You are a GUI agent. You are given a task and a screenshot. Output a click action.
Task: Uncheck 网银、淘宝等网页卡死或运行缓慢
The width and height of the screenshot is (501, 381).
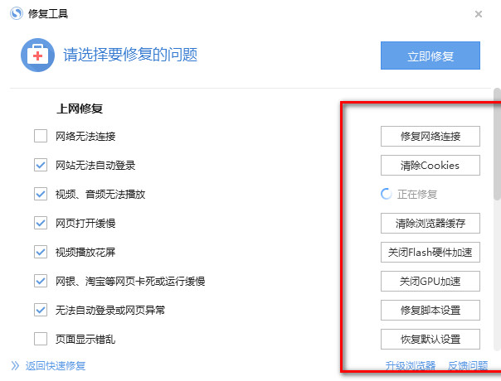(41, 281)
